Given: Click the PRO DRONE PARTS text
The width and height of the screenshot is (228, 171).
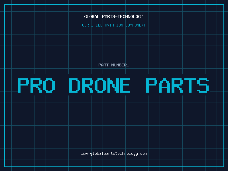Looking at the screenshot, I should [113, 85].
